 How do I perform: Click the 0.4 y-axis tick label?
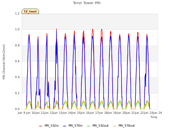click(17, 77)
